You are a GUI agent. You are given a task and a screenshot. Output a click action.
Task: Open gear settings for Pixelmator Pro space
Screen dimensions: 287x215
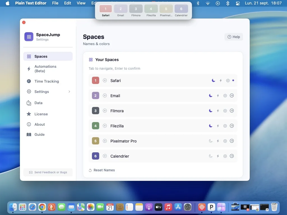pyautogui.click(x=225, y=141)
